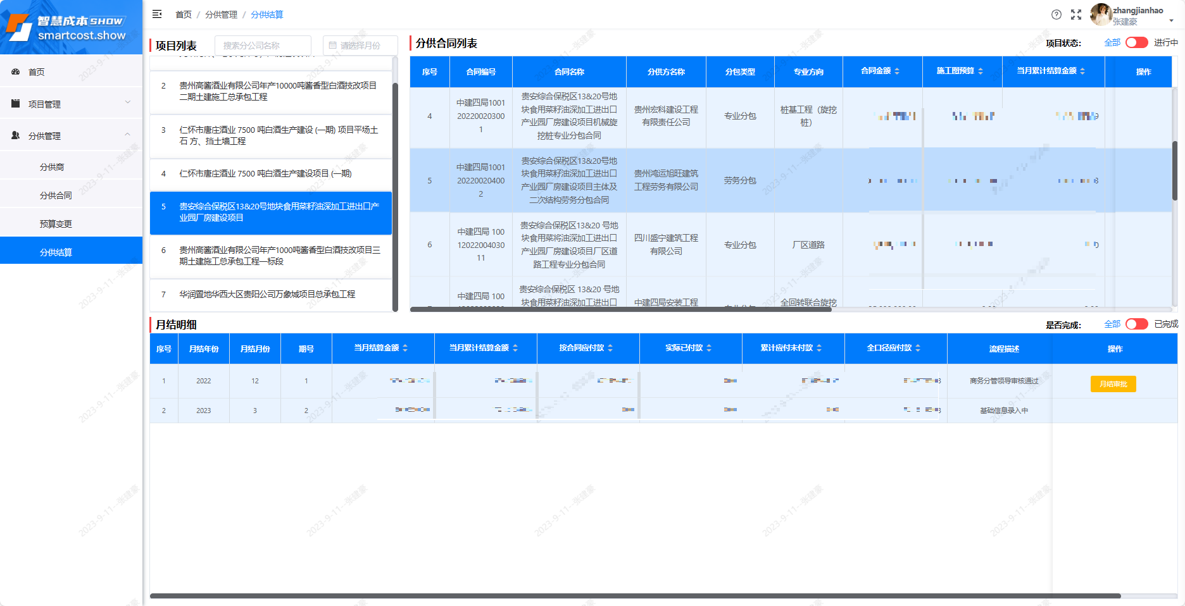Enter fullscreen mode via expand icon

[1076, 15]
